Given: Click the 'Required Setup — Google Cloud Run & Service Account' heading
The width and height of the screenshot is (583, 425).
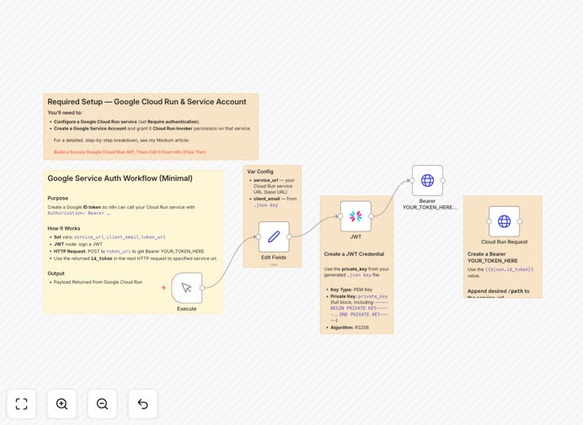Looking at the screenshot, I should [x=147, y=102].
